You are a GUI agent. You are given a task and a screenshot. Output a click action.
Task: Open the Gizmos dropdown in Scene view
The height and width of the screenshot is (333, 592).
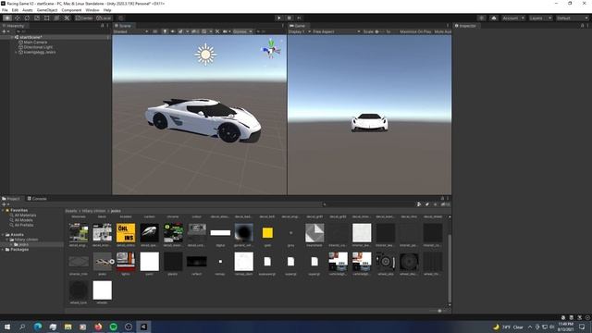pyautogui.click(x=242, y=31)
